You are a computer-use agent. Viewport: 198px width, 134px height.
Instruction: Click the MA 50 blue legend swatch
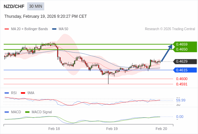[x=54, y=29]
